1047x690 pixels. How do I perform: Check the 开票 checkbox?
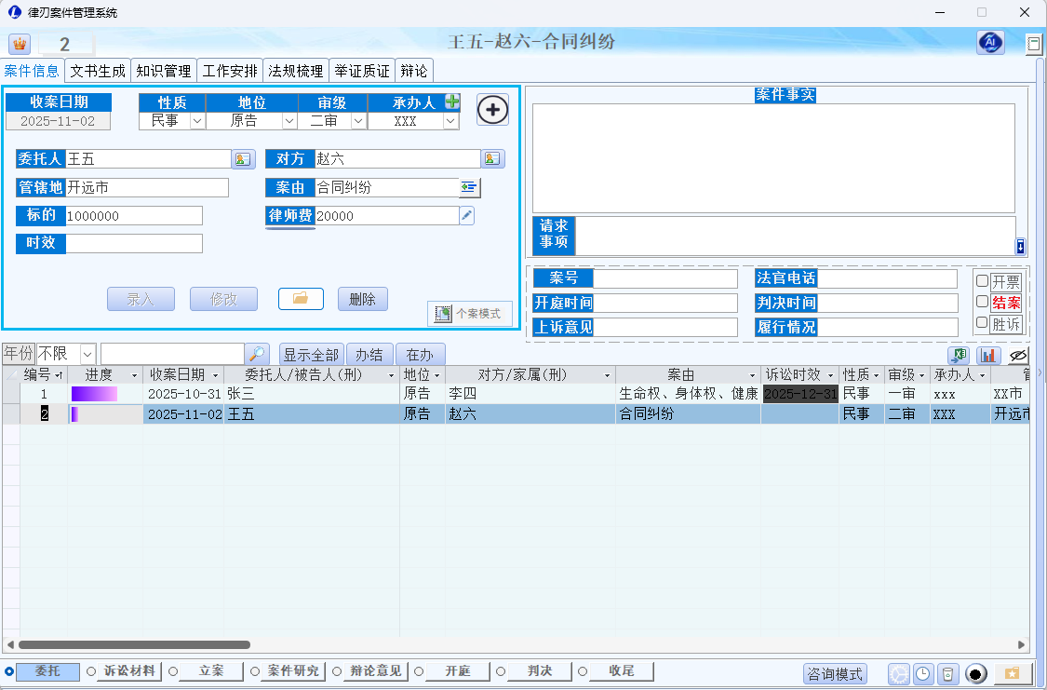coord(982,281)
